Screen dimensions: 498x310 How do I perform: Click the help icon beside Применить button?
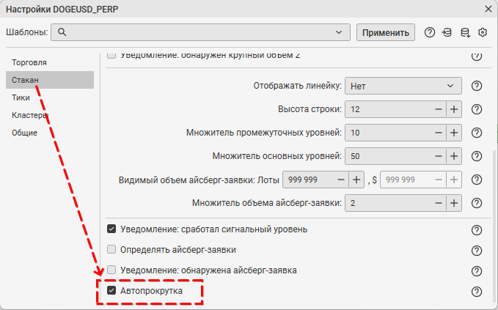coord(430,32)
